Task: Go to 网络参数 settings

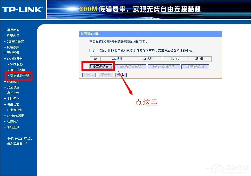Action: click(x=13, y=47)
